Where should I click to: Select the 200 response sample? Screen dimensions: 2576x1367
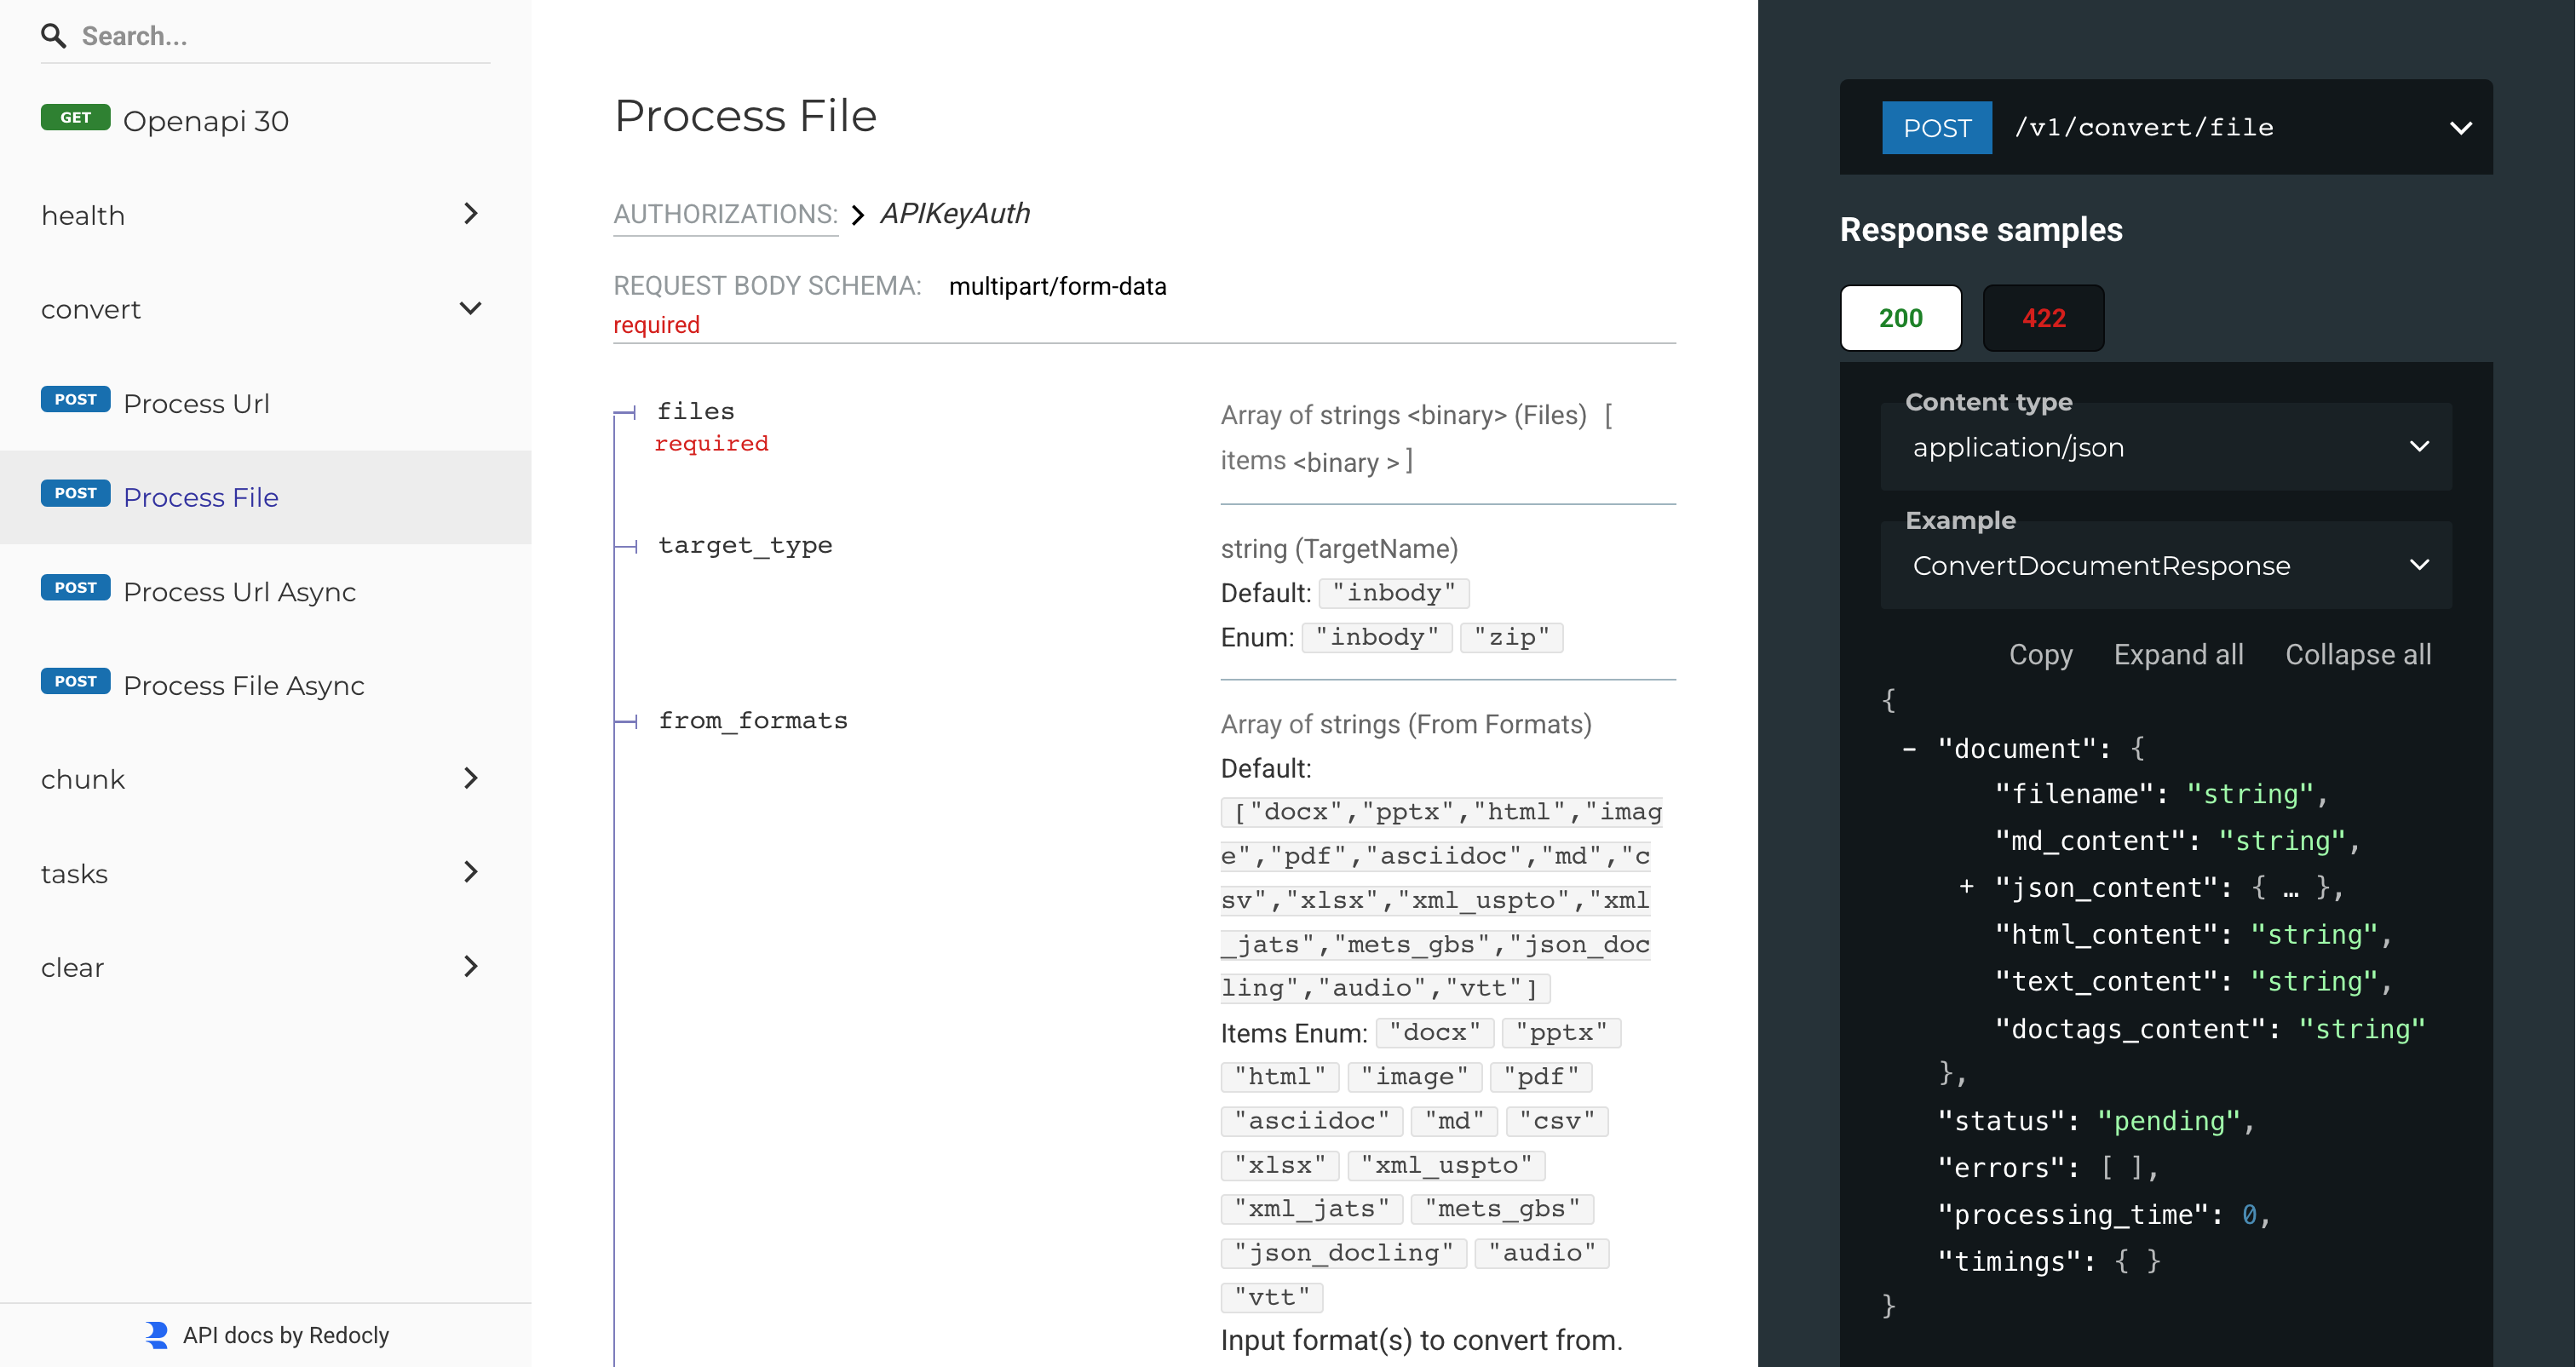[x=1900, y=318]
